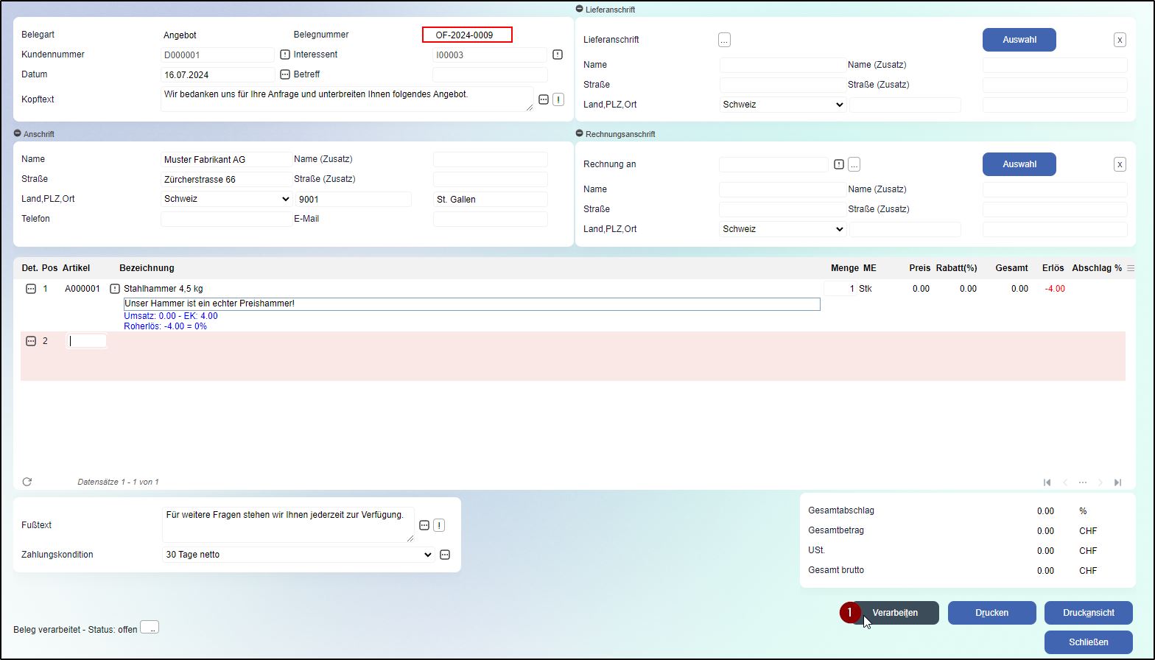Collapse the Rechnungsanschrift section
1155x660 pixels.
(x=580, y=133)
